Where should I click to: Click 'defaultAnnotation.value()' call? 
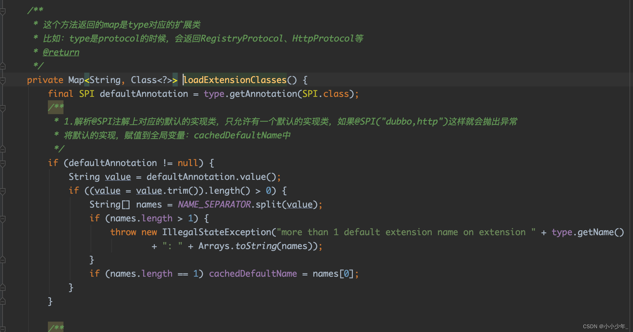211,177
